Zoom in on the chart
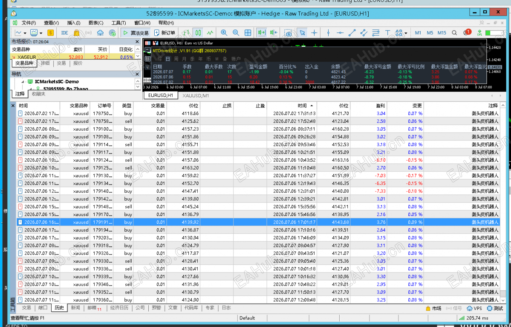 pyautogui.click(x=224, y=33)
